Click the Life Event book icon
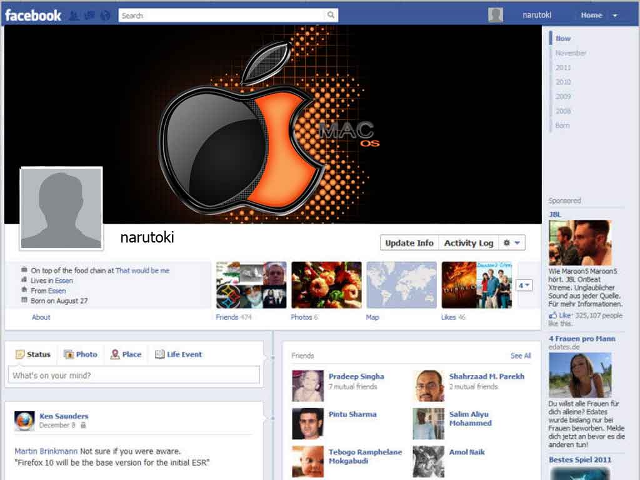Screen dimensions: 640x480 tap(159, 354)
